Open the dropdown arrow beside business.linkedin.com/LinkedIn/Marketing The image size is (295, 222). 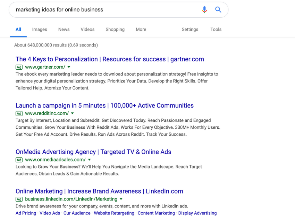121,199
